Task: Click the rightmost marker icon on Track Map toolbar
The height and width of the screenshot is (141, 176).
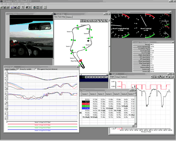Action: (106, 21)
